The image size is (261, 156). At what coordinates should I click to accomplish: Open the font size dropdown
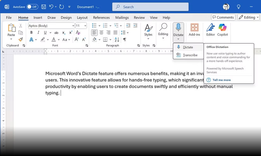click(86, 26)
